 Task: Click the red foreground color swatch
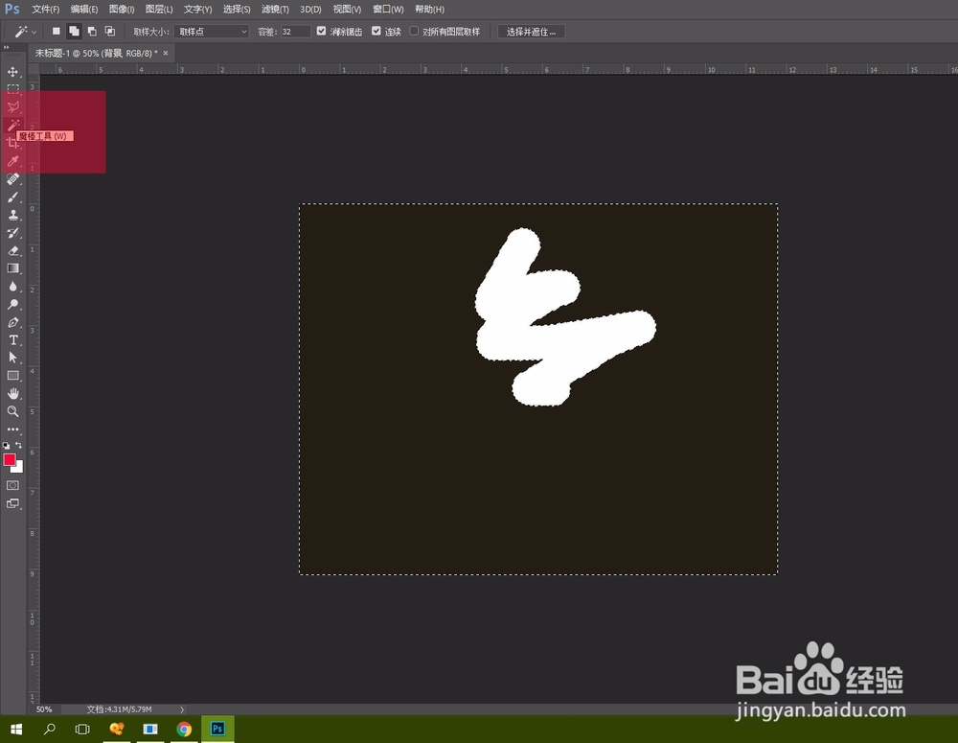(x=9, y=459)
